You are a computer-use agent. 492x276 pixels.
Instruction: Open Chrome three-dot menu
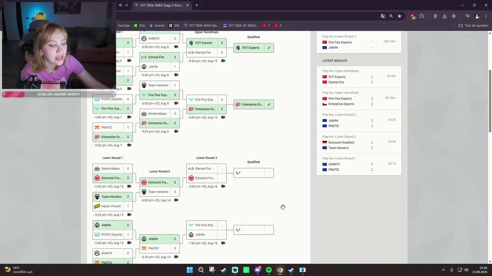(x=486, y=16)
